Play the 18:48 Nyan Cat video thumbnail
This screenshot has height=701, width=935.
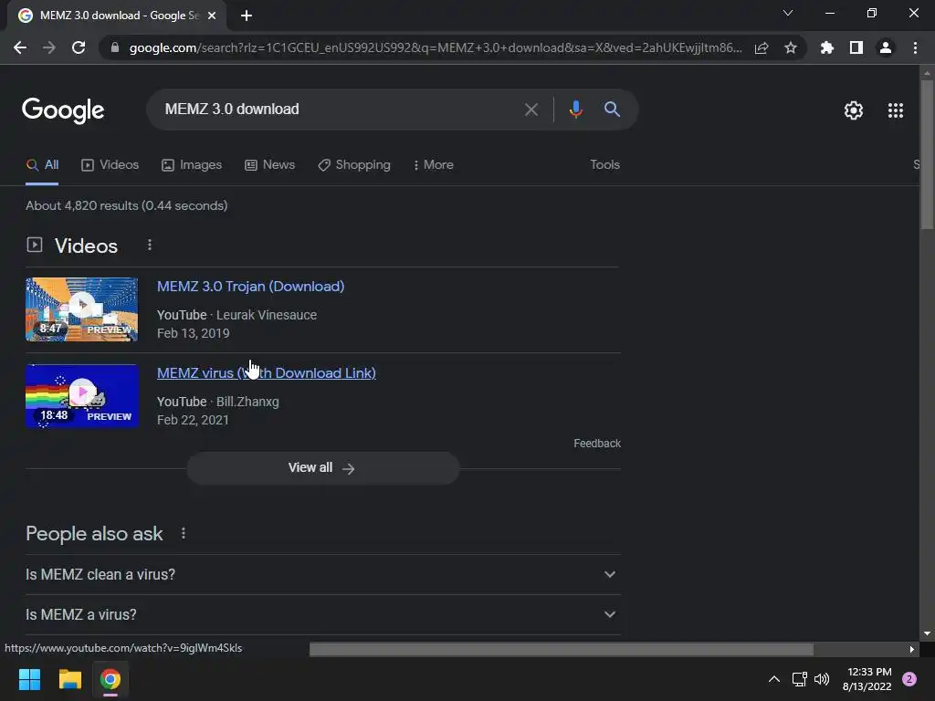click(x=81, y=396)
